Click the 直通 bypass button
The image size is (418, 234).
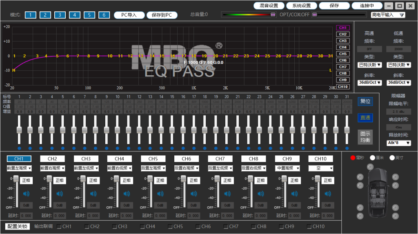tap(365, 118)
